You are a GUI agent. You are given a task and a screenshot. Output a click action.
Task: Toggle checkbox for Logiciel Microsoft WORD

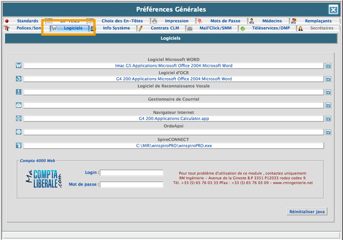[328, 66]
